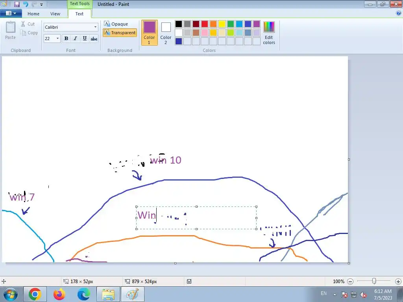Image resolution: width=403 pixels, height=302 pixels.
Task: Launch Firefox from the taskbar
Action: (x=59, y=294)
